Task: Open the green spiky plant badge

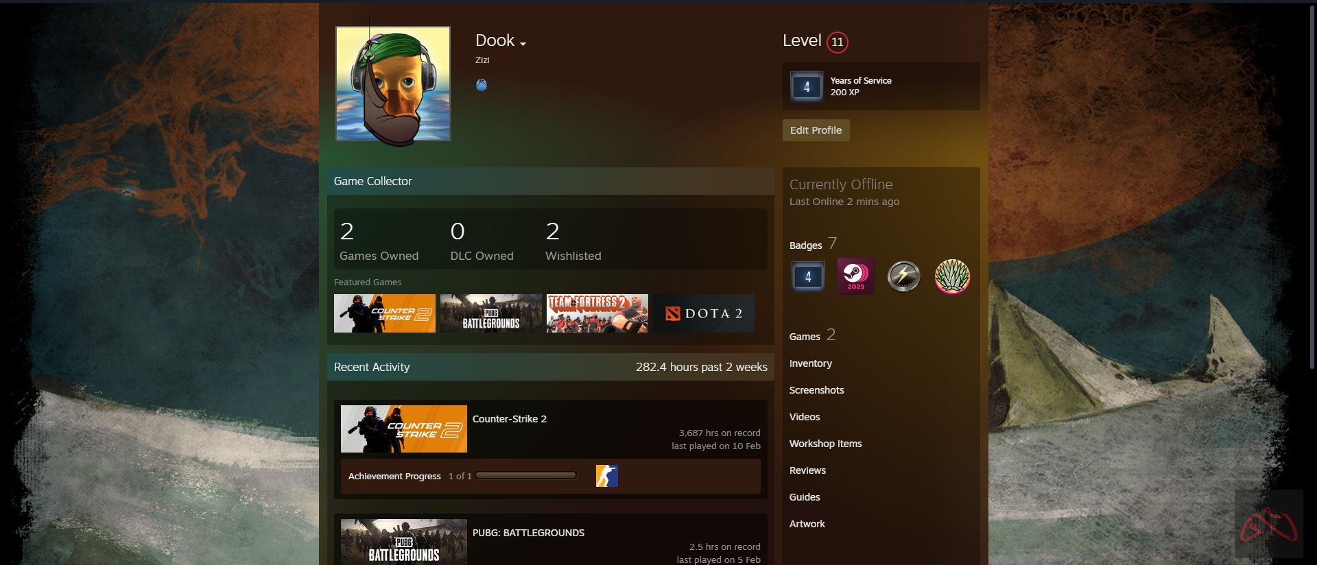Action: [952, 276]
